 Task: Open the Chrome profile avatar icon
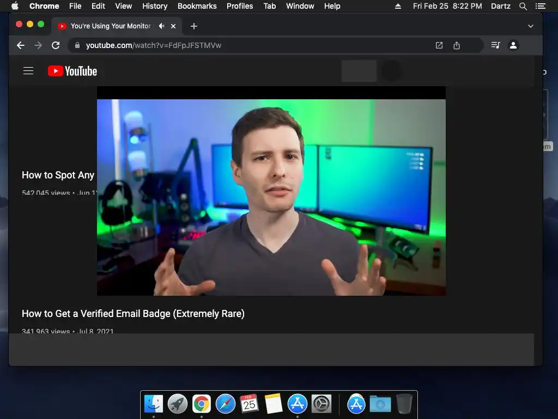513,45
